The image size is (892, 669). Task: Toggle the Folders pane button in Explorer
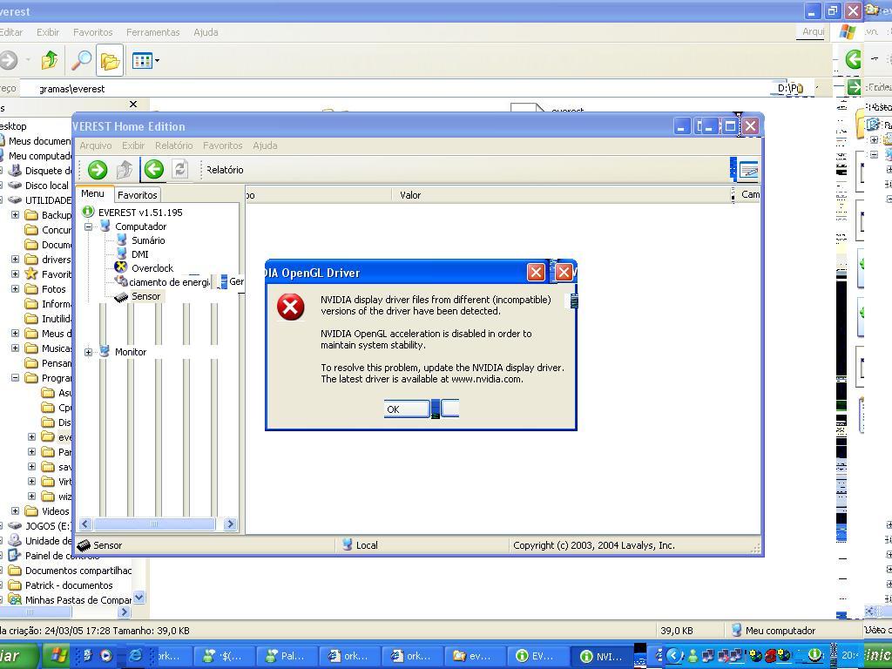coord(110,60)
